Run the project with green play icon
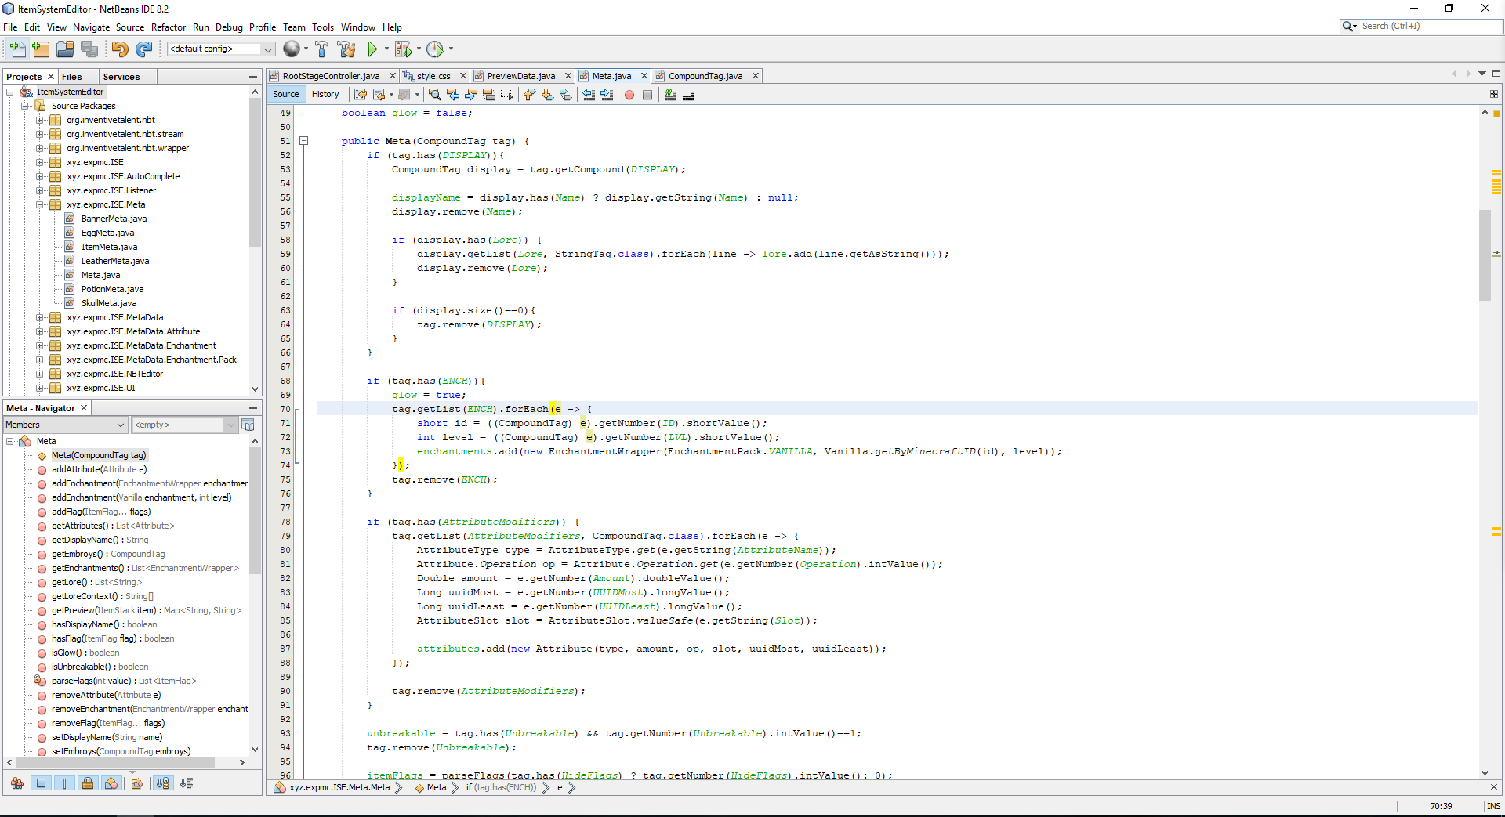 click(x=372, y=49)
